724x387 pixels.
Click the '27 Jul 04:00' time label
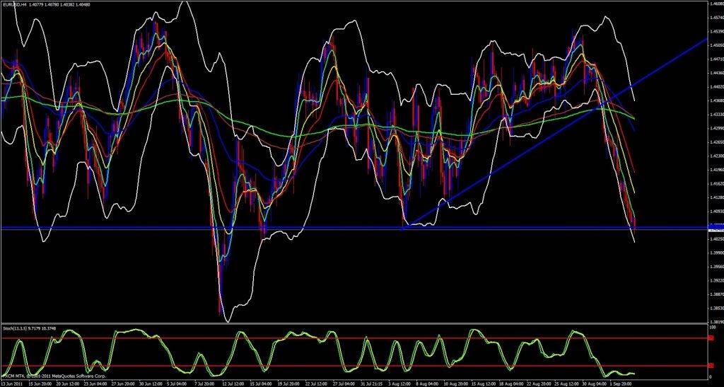[344, 383]
